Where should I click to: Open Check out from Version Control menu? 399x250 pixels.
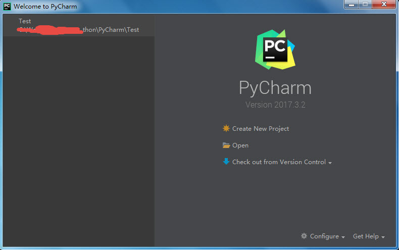[279, 162]
